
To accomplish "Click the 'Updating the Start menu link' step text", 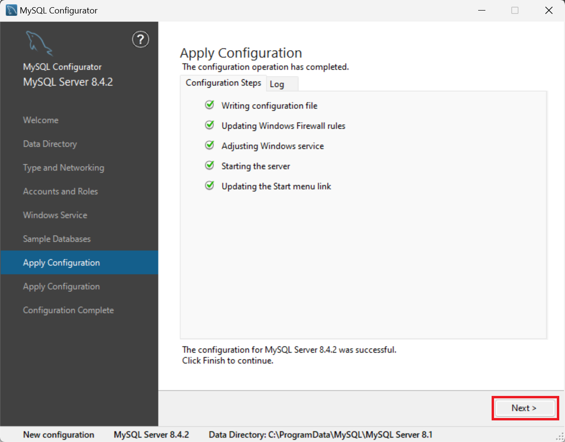I will [x=276, y=186].
